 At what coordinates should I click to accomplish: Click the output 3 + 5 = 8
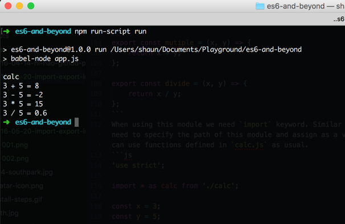21,86
